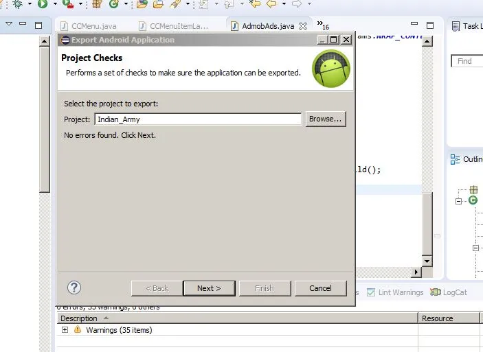The image size is (483, 352).
Task: Open the Lint Warnings tab
Action: pyautogui.click(x=395, y=292)
